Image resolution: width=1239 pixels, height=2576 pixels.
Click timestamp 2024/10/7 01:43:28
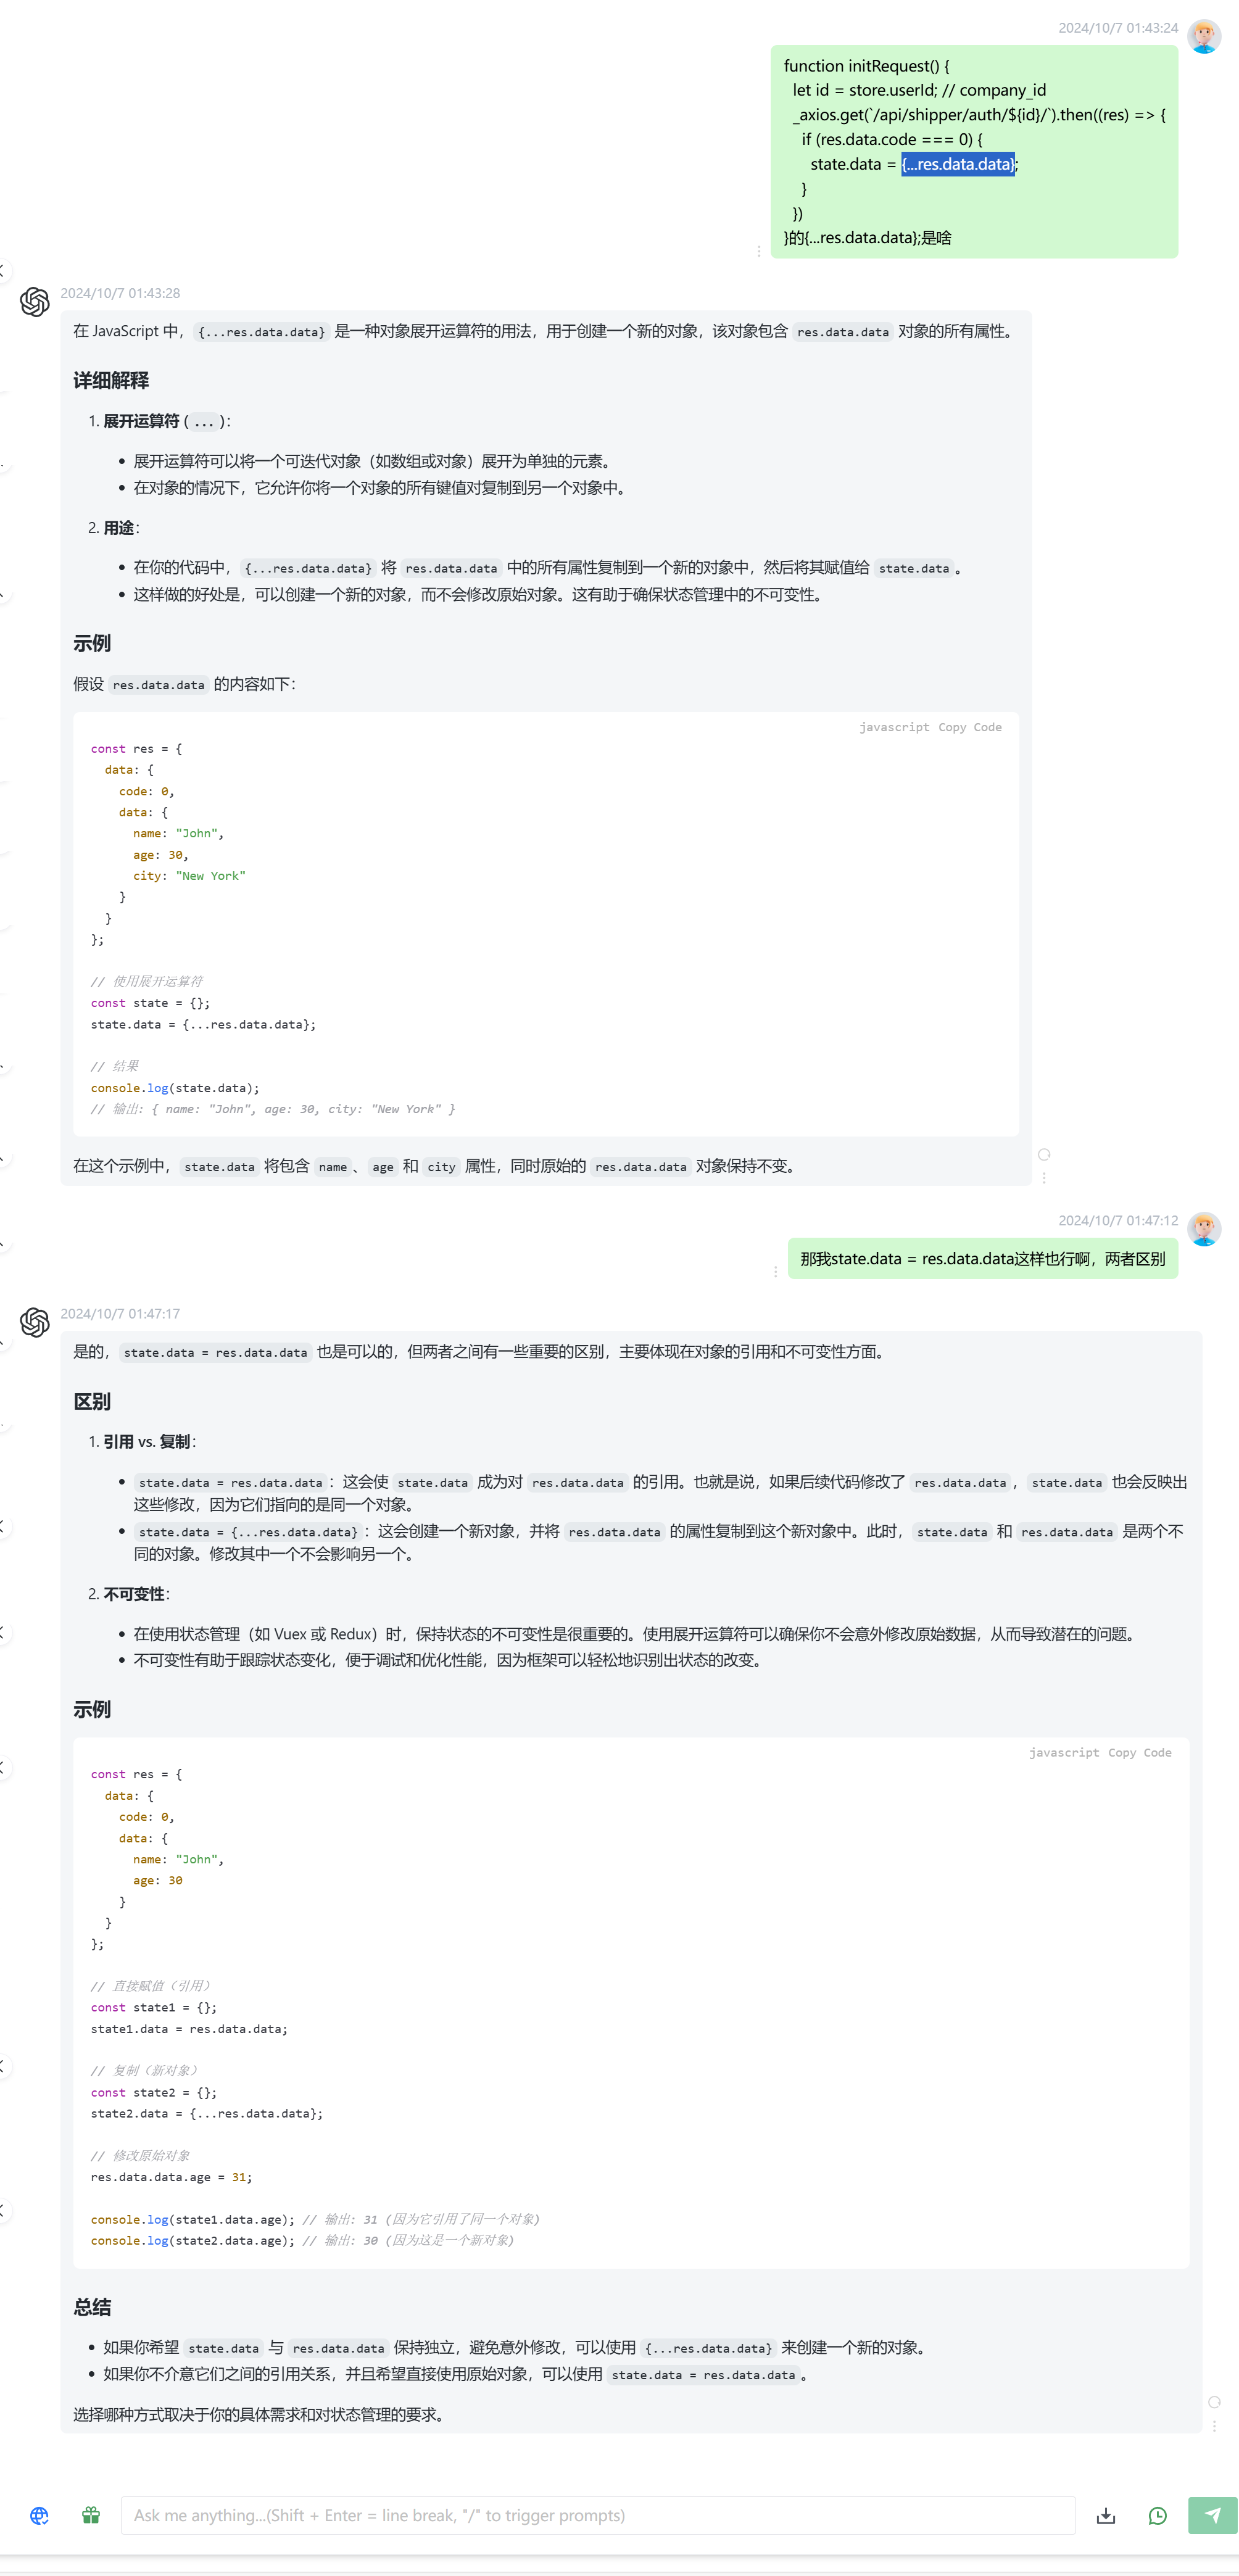(120, 293)
